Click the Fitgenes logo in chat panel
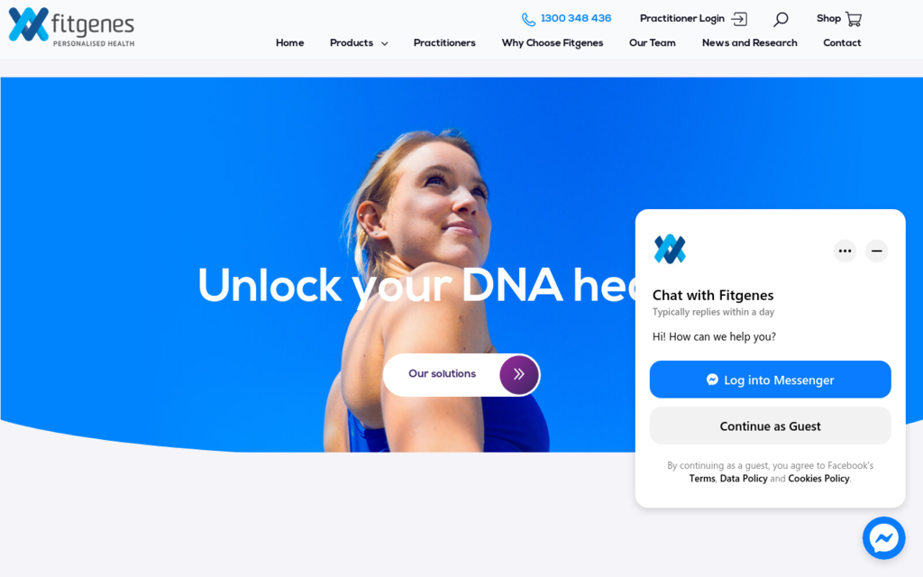The image size is (923, 577). tap(670, 249)
